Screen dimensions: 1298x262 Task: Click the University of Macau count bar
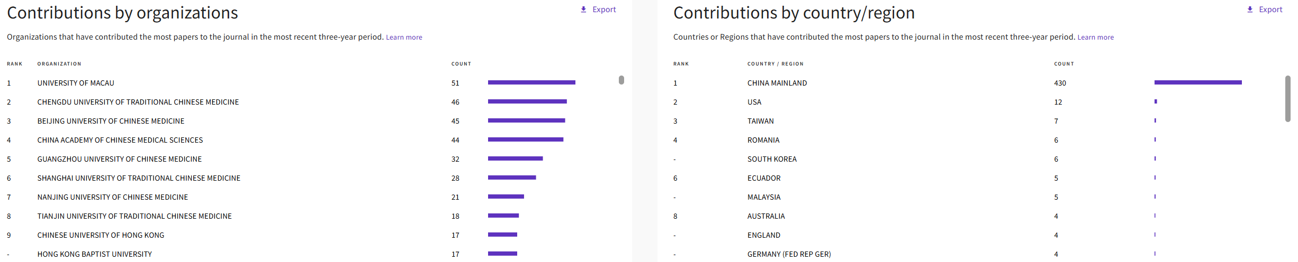click(531, 82)
